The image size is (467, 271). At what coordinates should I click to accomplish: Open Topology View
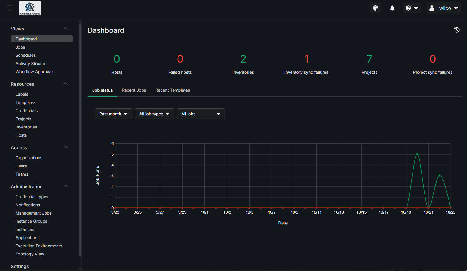(30, 254)
